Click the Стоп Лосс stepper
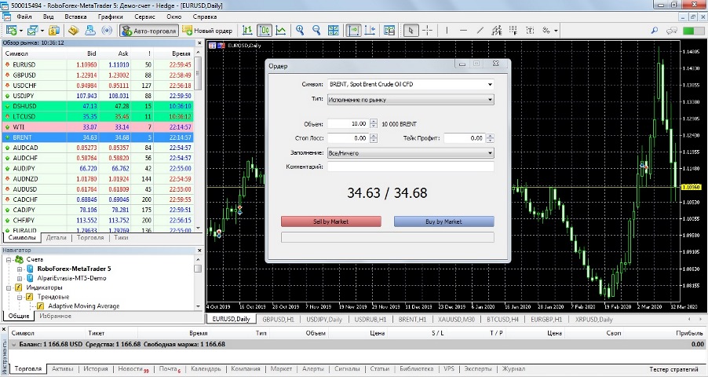The height and width of the screenshot is (377, 708). [x=374, y=138]
